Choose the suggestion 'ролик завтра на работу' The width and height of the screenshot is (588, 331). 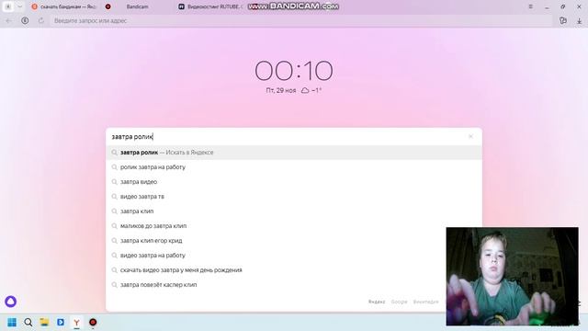294,167
